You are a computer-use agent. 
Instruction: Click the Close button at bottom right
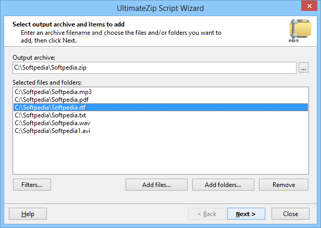coord(290,213)
